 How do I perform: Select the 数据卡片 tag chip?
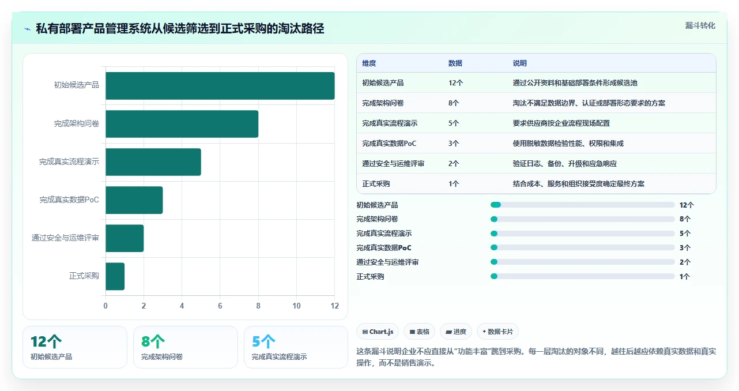pyautogui.click(x=497, y=332)
